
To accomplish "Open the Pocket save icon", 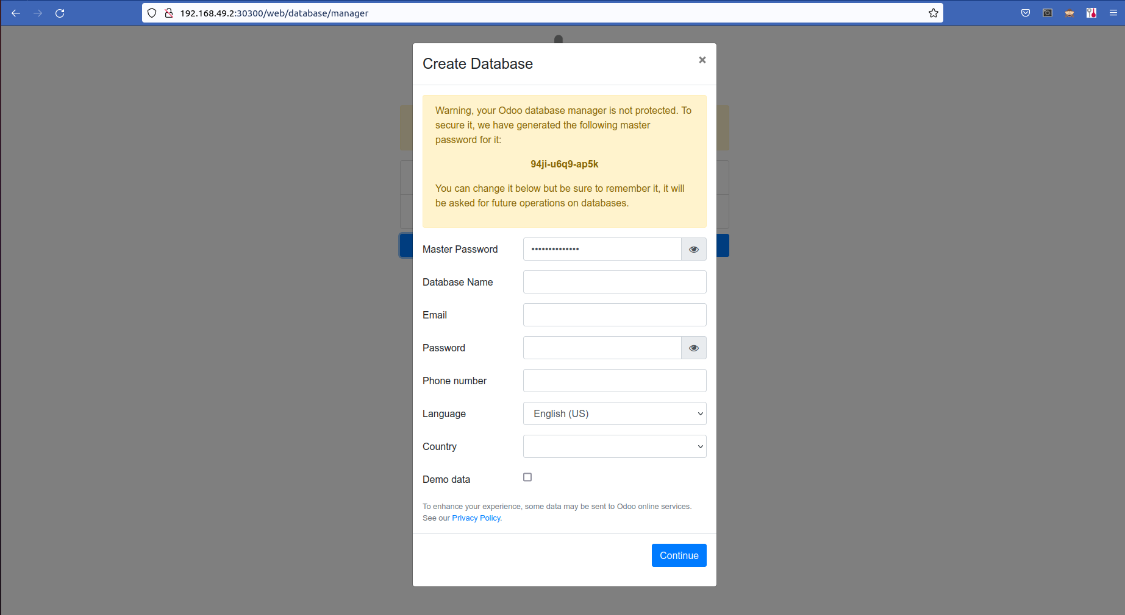I will tap(1026, 13).
